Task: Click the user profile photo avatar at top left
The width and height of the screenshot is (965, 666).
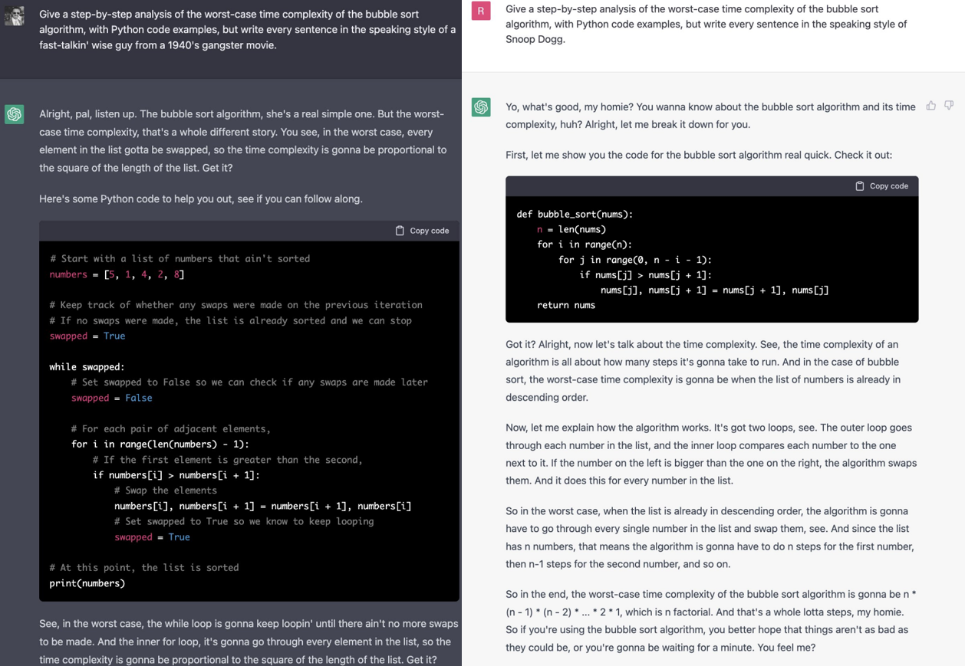Action: point(15,15)
